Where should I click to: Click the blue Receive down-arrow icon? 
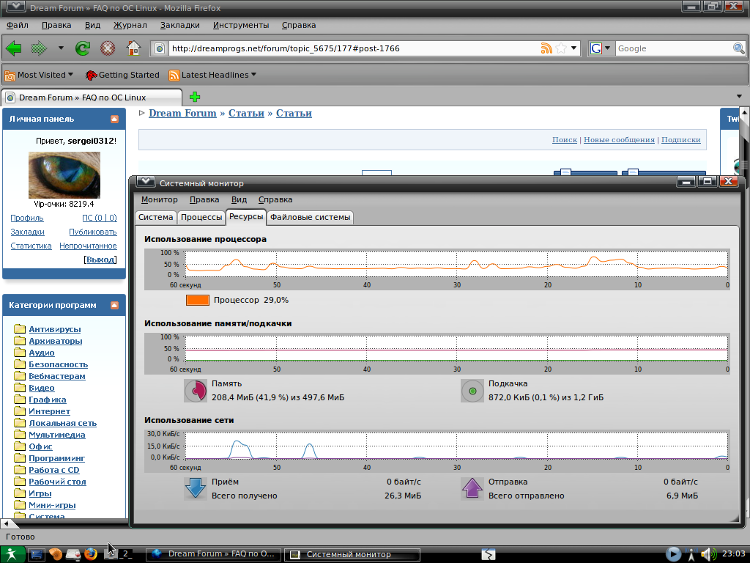195,488
